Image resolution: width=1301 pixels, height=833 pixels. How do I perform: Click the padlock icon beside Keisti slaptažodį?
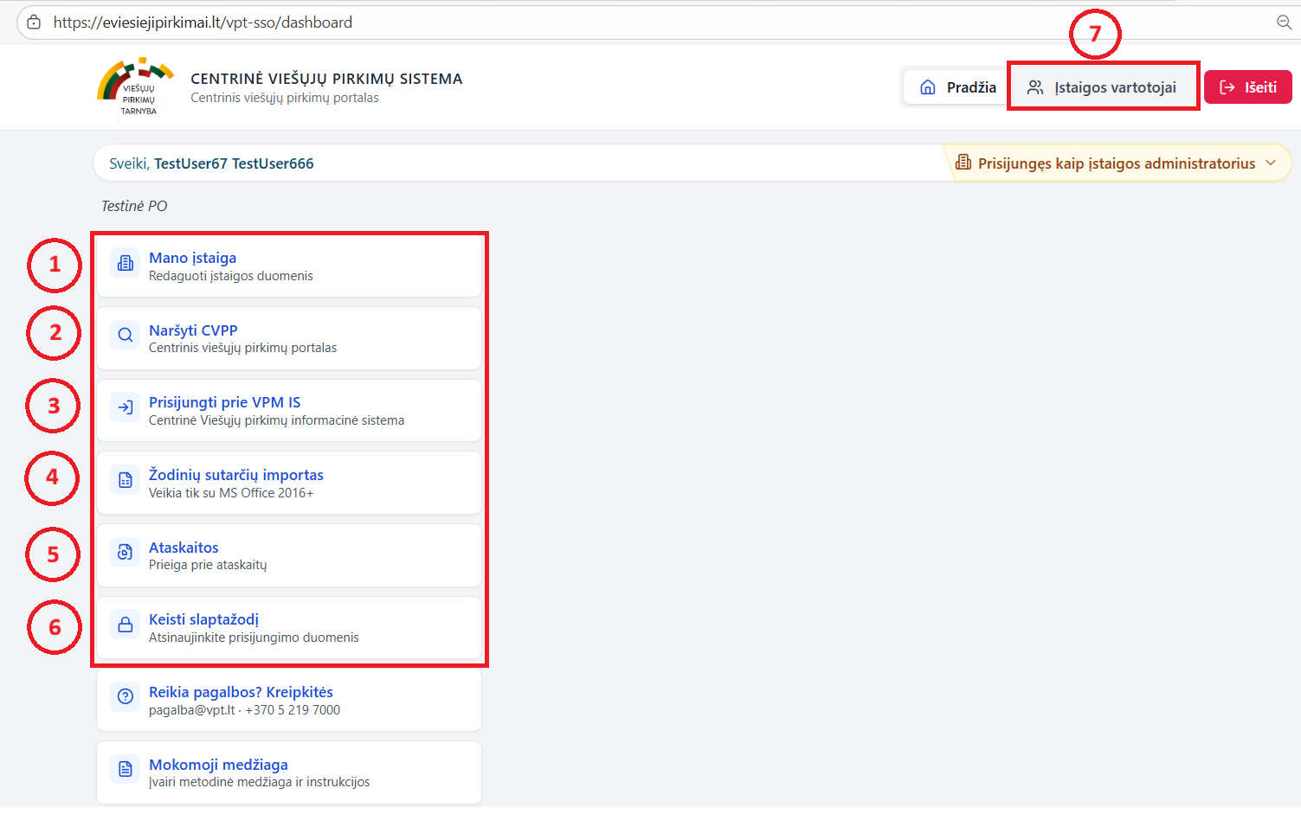[126, 625]
